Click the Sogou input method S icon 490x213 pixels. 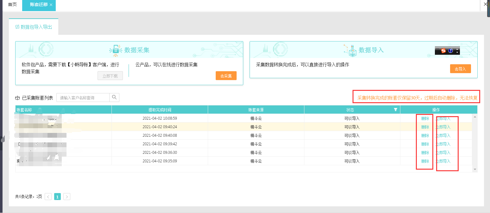443,51
